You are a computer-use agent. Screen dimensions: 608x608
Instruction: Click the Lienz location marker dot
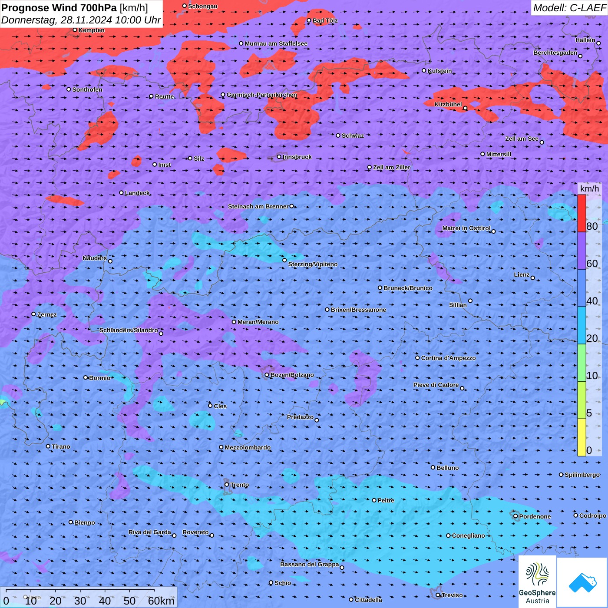[x=533, y=278]
